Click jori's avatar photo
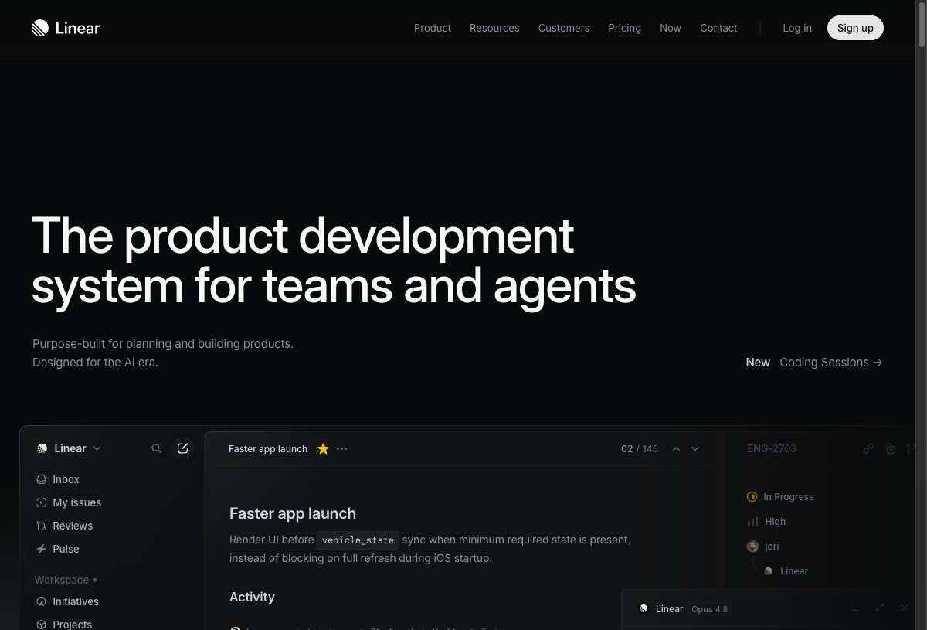Screen dimensions: 927x630 click(x=752, y=546)
